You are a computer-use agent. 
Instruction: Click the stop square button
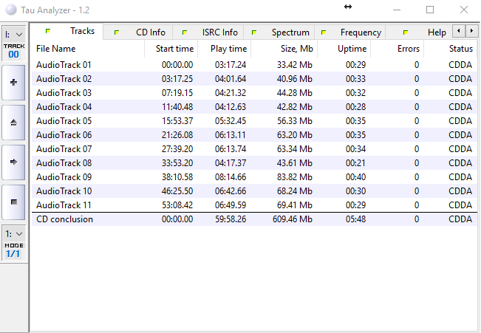(x=13, y=202)
